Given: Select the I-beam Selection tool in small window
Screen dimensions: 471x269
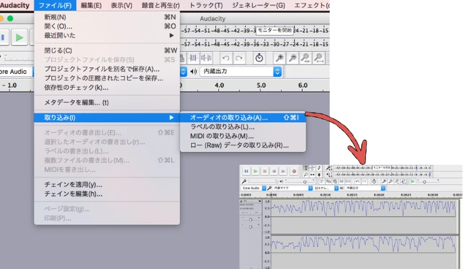Looking at the screenshot, I should pyautogui.click(x=305, y=168).
